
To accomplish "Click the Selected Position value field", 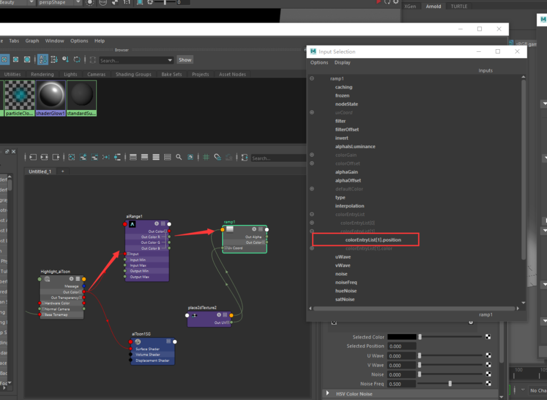I will coord(402,346).
